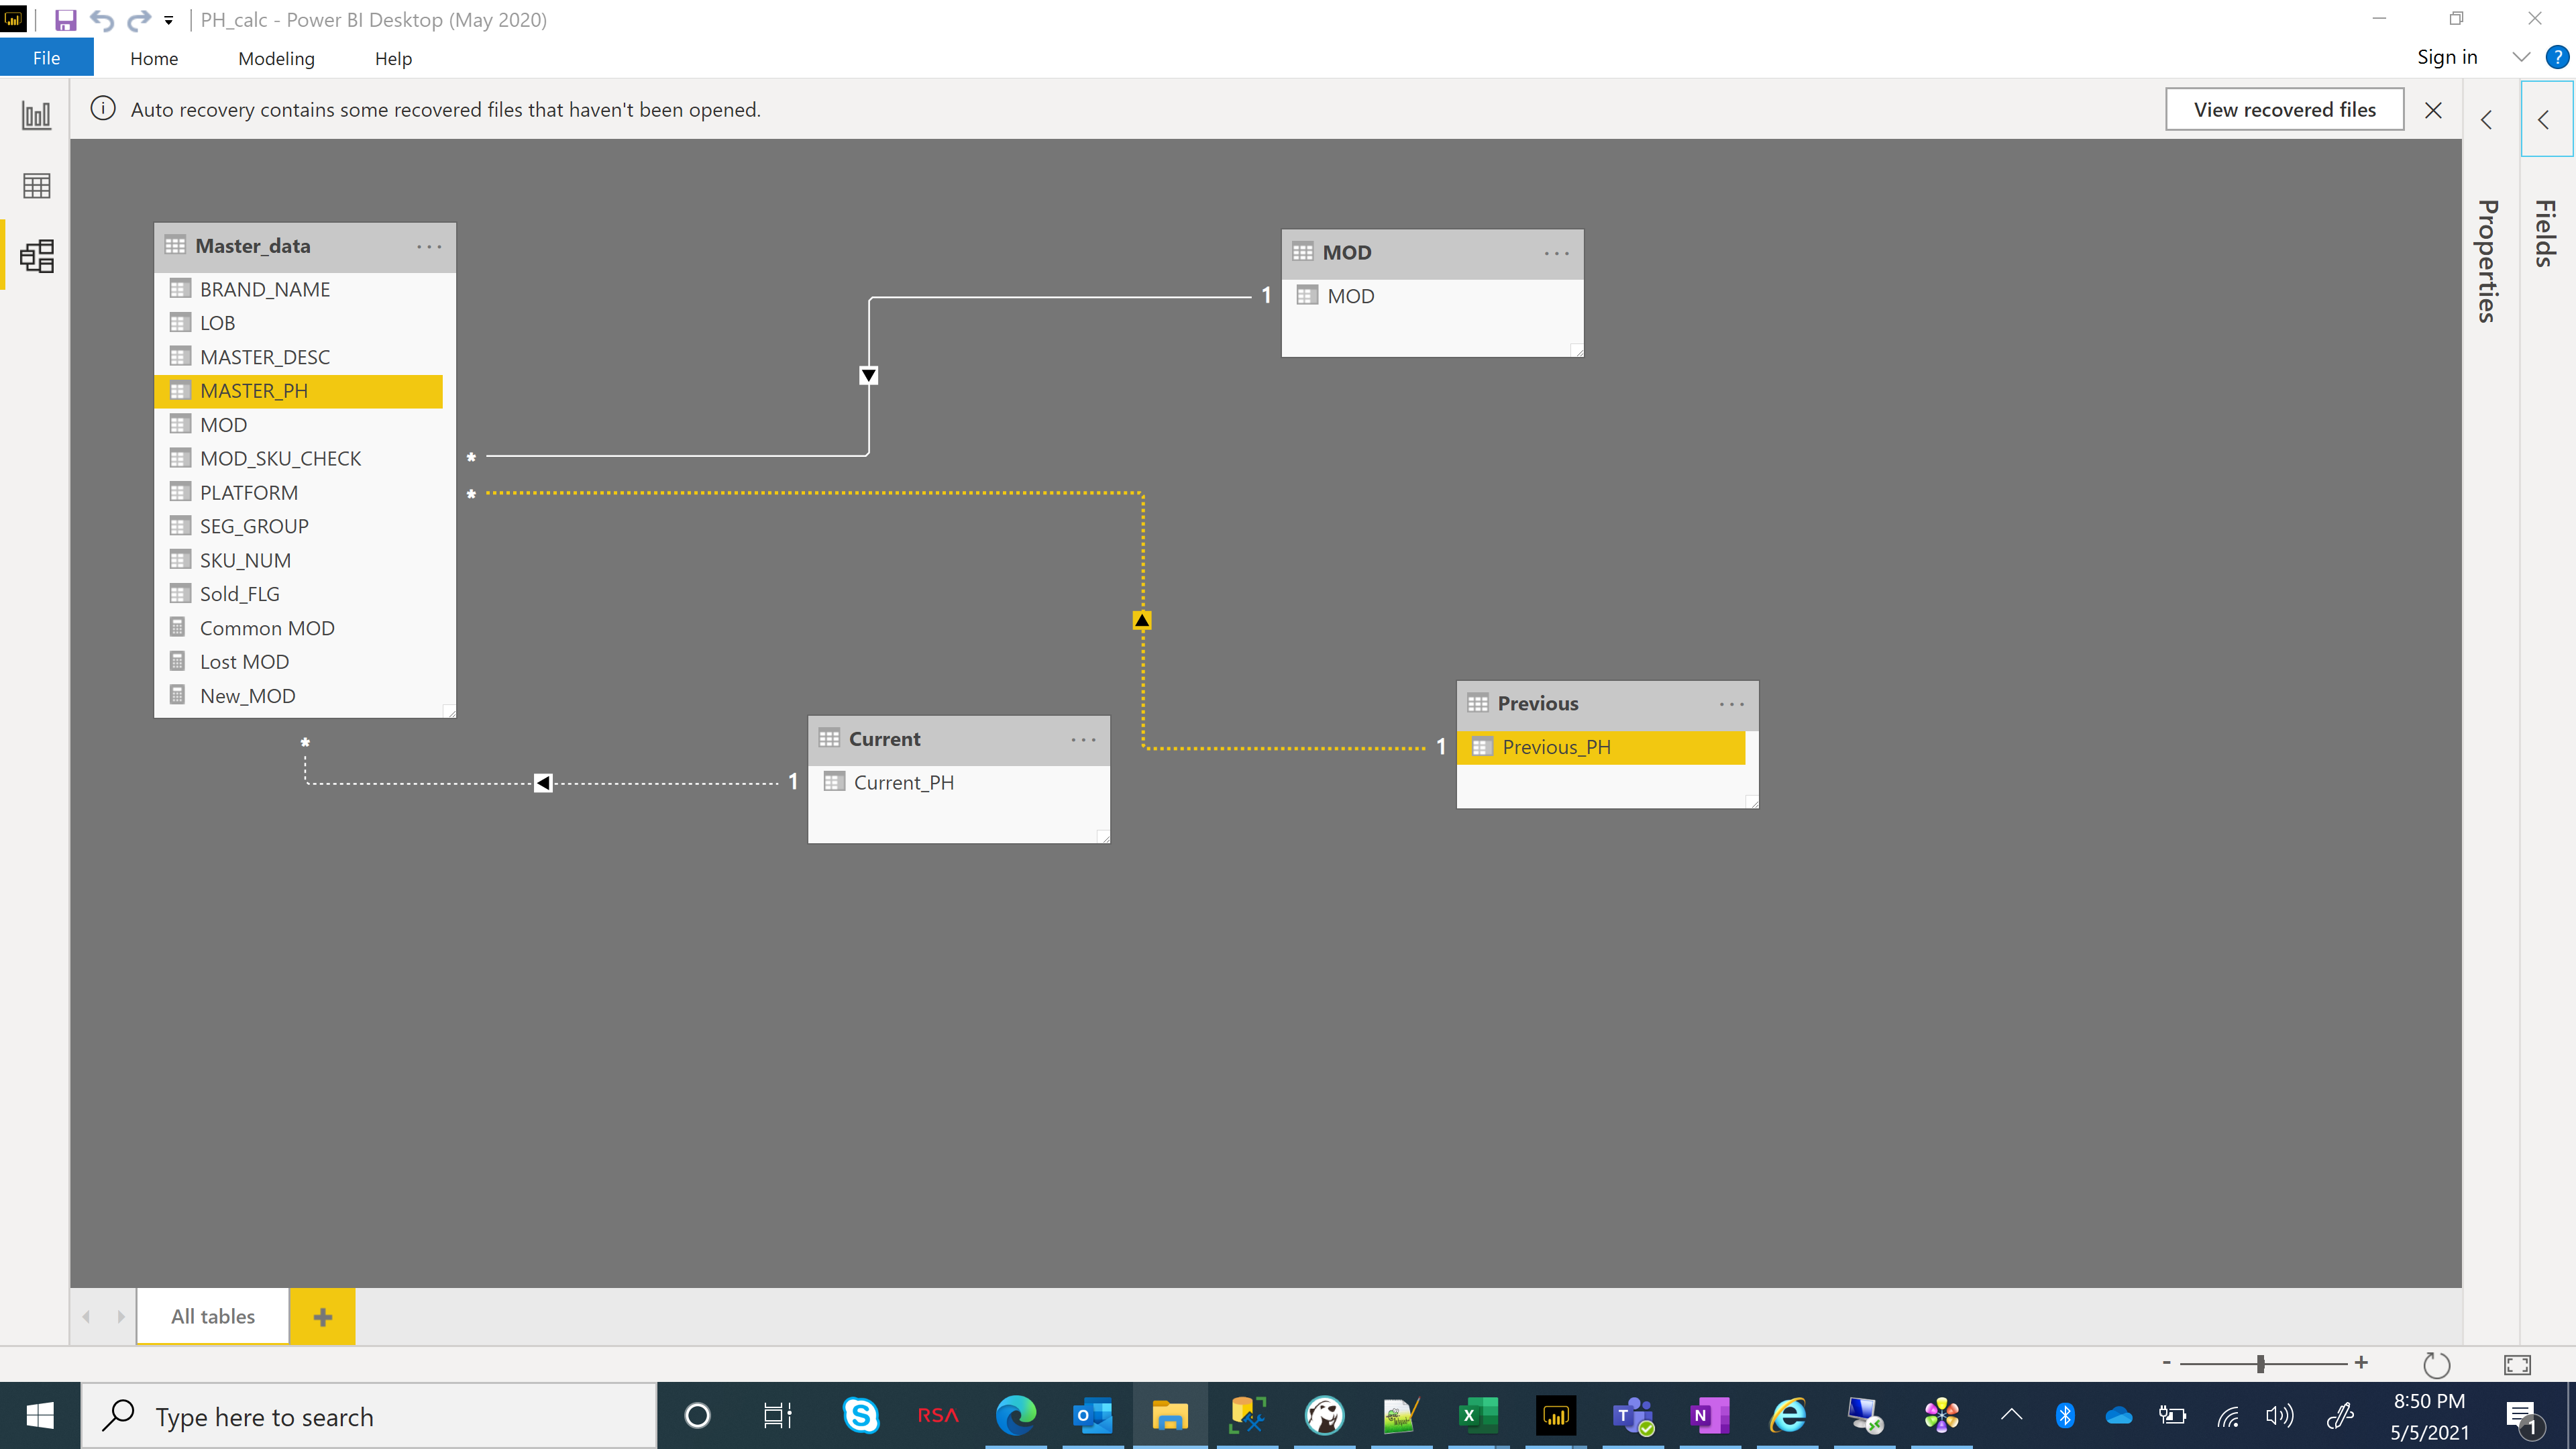Expand the Properties pane chevron
Viewport: 2576px width, 1449px height.
[2487, 120]
